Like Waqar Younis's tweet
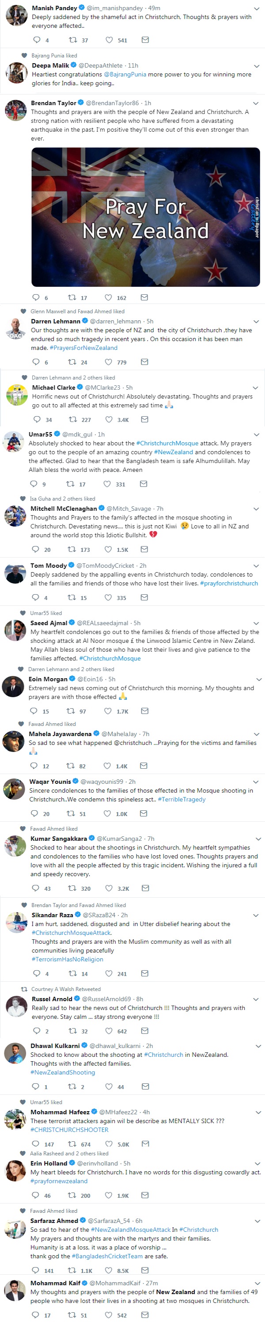 [108, 813]
